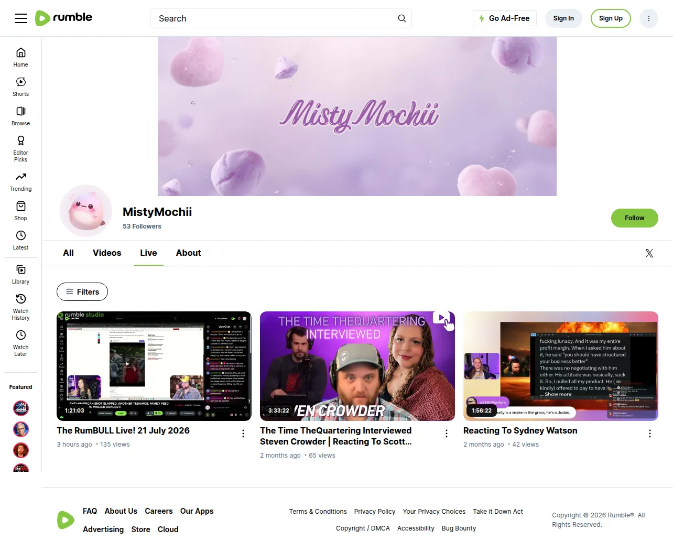Open the Accessibility footer link

tap(416, 528)
